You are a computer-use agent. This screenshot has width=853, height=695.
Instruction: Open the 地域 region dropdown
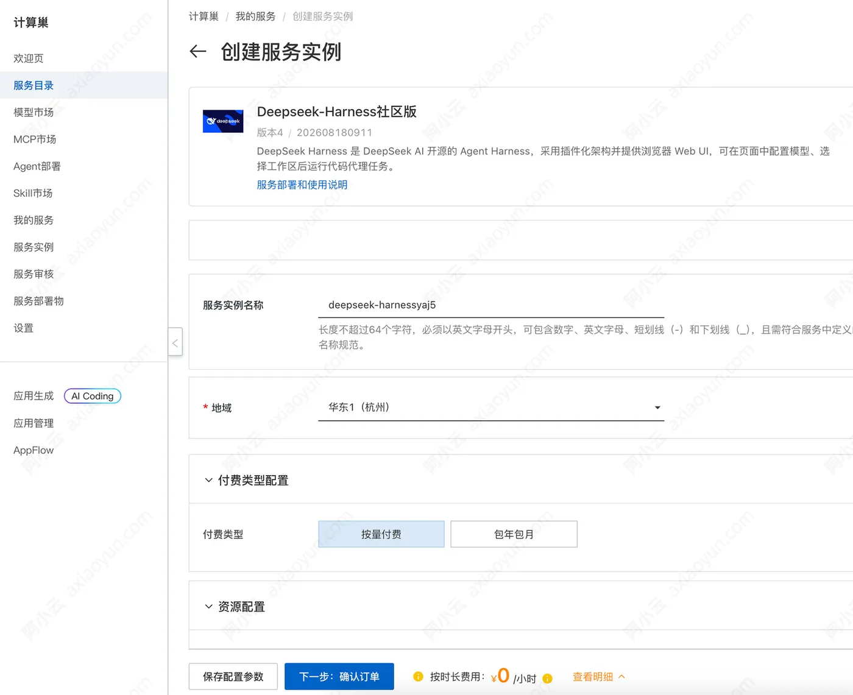[x=491, y=407]
